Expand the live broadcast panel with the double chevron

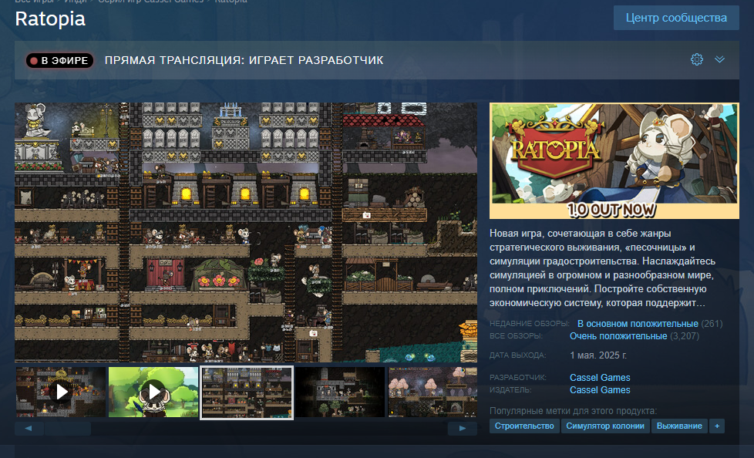(719, 59)
